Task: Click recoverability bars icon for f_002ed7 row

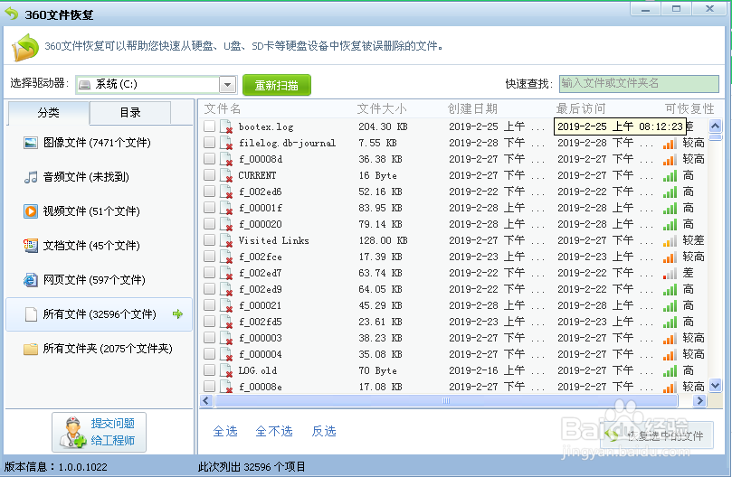Action: pos(670,273)
